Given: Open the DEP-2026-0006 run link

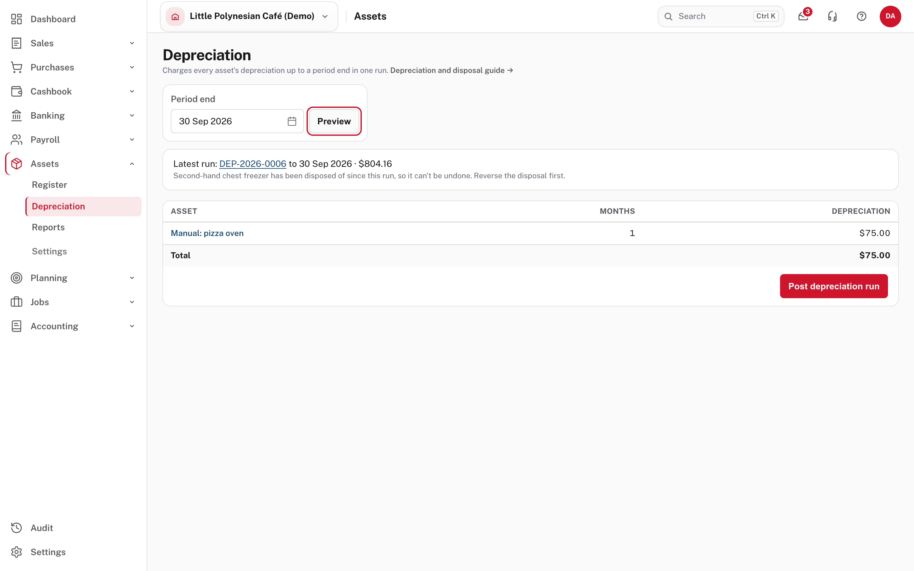Looking at the screenshot, I should [253, 163].
